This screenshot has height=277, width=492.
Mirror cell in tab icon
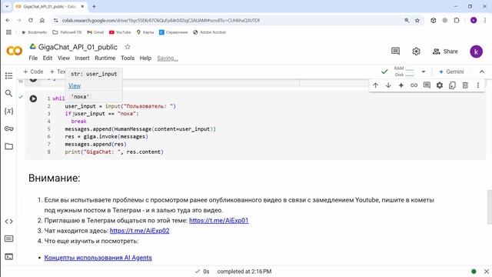pos(452,85)
